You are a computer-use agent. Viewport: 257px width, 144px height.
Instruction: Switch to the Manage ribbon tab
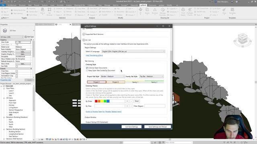[x=107, y=5]
